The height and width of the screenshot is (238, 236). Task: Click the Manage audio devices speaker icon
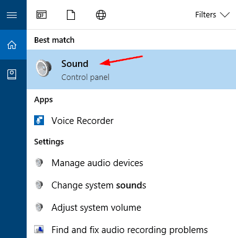[39, 162]
